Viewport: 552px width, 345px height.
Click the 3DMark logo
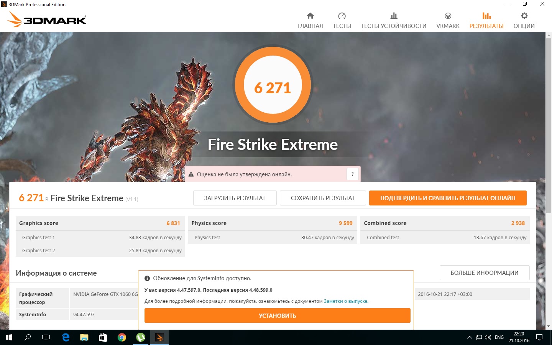point(47,19)
